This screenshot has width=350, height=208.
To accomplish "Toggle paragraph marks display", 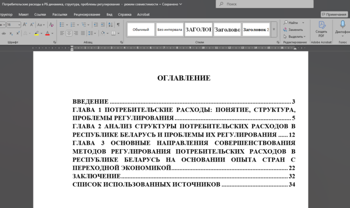I will click(x=118, y=24).
